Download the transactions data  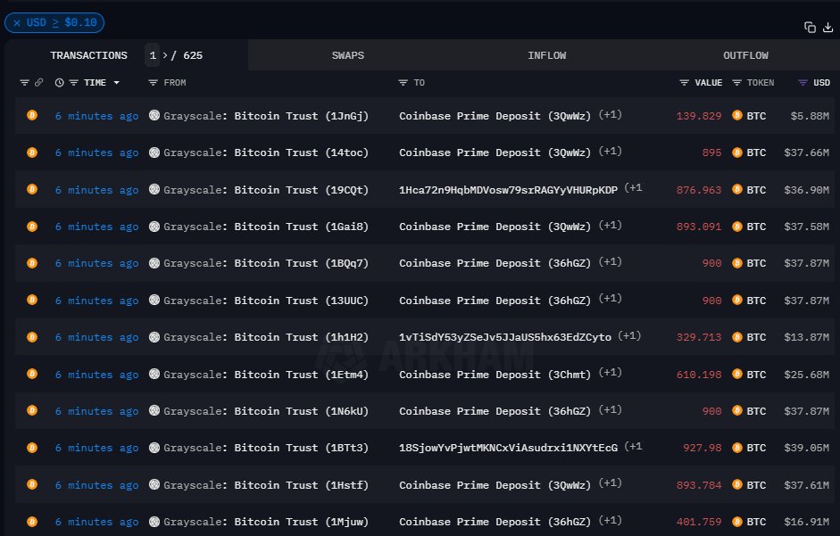(828, 28)
